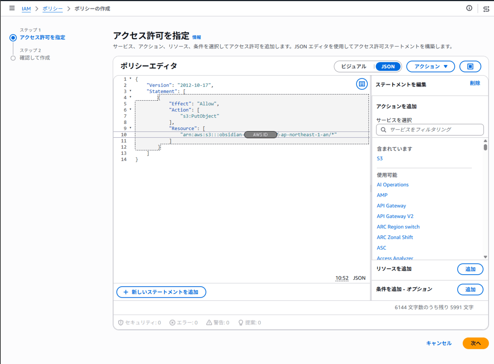Image resolution: width=494 pixels, height=364 pixels.
Task: Switch editor to JSON mode
Action: pyautogui.click(x=388, y=66)
